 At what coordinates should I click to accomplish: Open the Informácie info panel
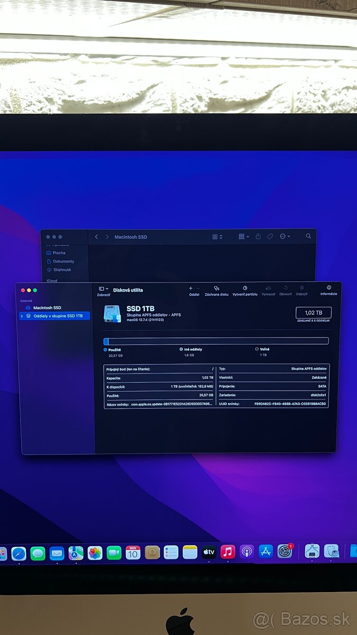pyautogui.click(x=328, y=288)
